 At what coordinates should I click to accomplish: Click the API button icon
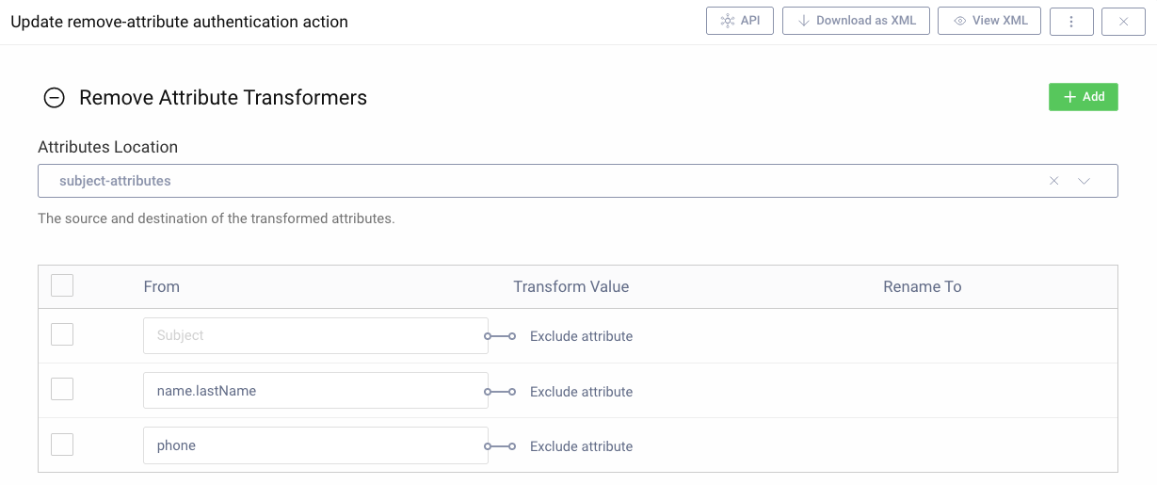tap(727, 21)
